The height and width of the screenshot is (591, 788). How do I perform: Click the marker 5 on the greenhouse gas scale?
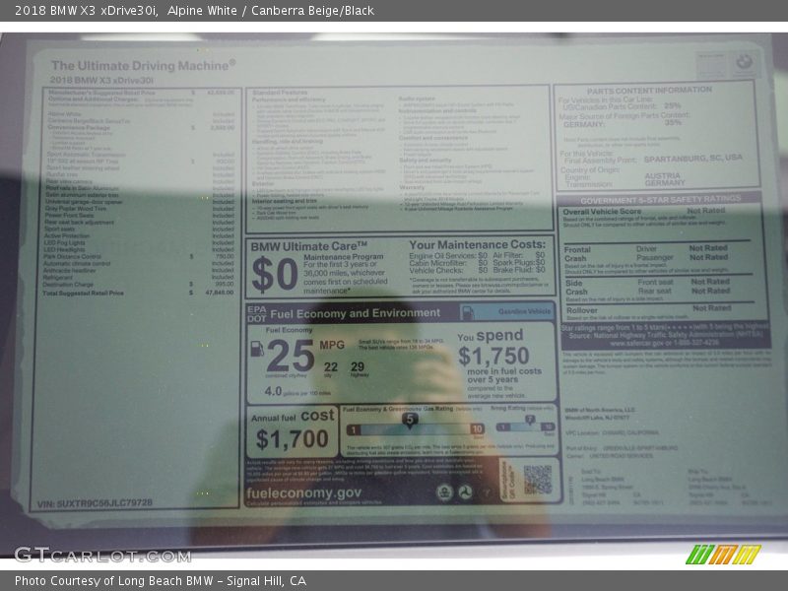tap(410, 420)
